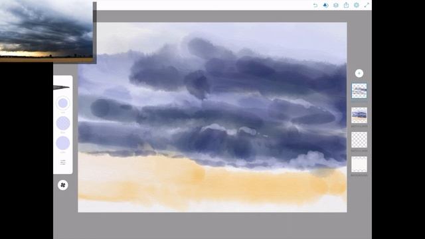Select the top selected sketch layer thumbnail
This screenshot has width=425, height=239.
[x=359, y=91]
